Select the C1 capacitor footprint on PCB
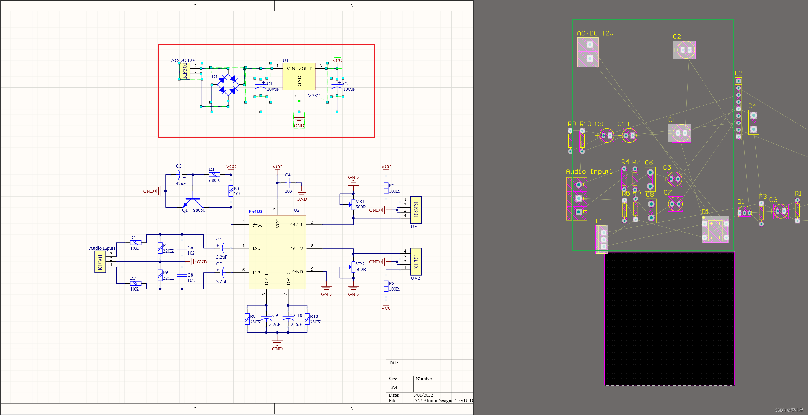Screen dimensions: 808x415 pyautogui.click(x=679, y=133)
